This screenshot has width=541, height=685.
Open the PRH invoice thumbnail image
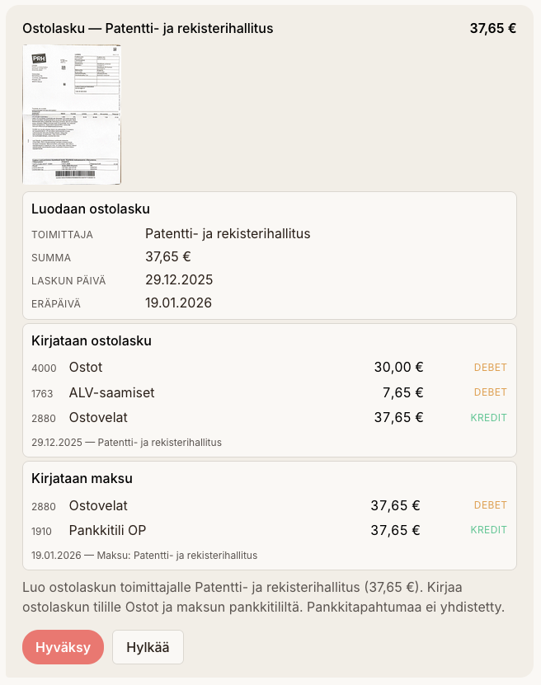[72, 114]
